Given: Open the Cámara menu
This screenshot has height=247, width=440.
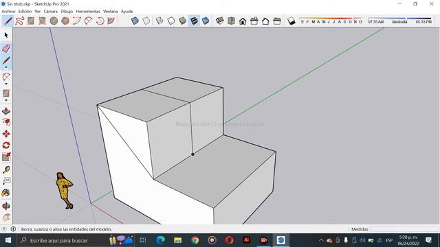Looking at the screenshot, I should tap(50, 12).
